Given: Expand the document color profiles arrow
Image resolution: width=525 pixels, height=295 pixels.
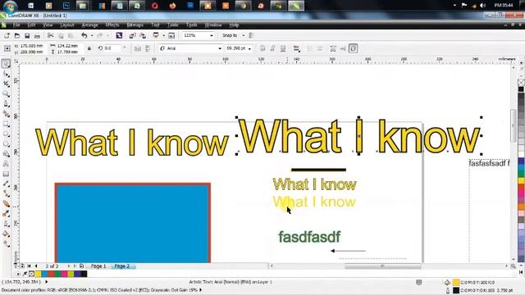Looking at the screenshot, I should [200, 290].
